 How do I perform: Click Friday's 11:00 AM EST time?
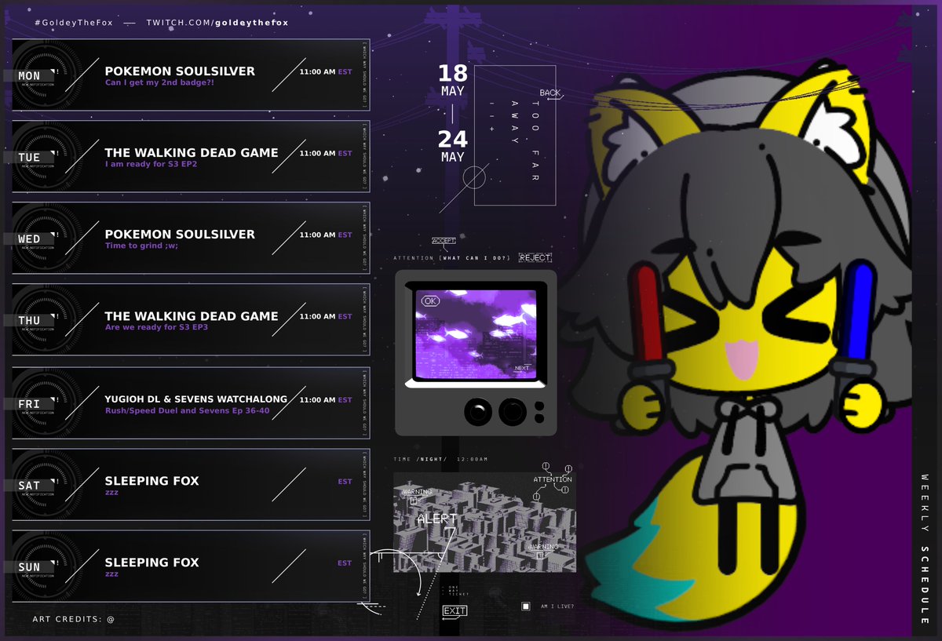coord(326,399)
